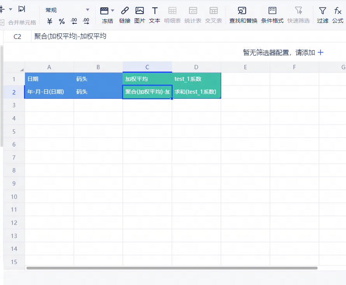Apply currency format with the ¥ icon
The height and width of the screenshot is (285, 346).
tap(49, 21)
